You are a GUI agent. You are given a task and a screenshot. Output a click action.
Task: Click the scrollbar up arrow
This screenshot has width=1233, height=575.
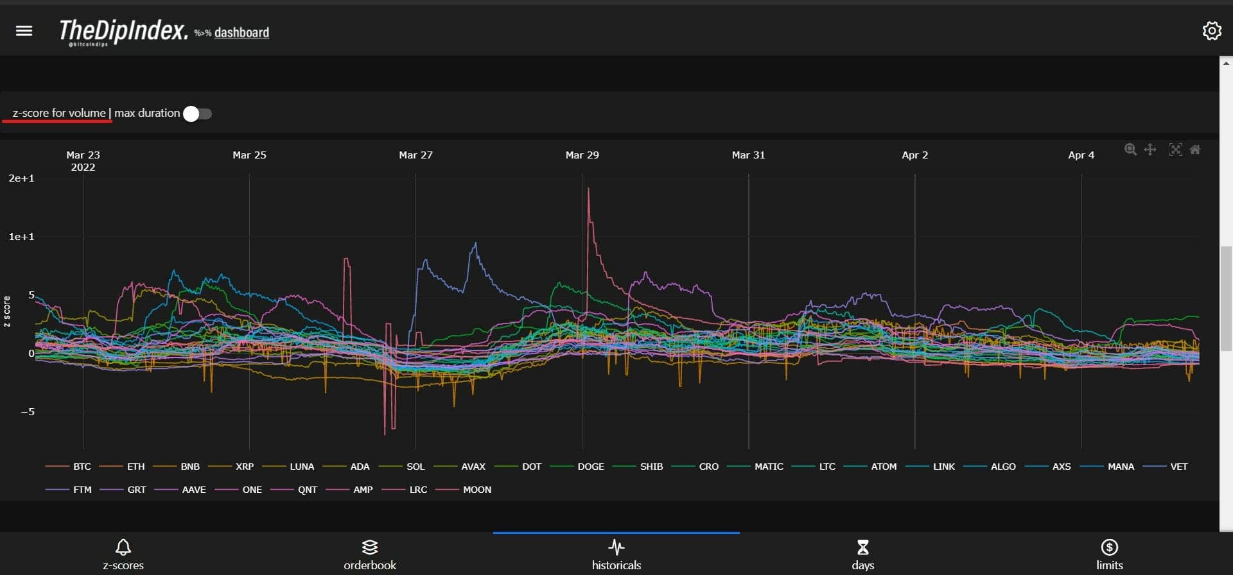pyautogui.click(x=1226, y=63)
